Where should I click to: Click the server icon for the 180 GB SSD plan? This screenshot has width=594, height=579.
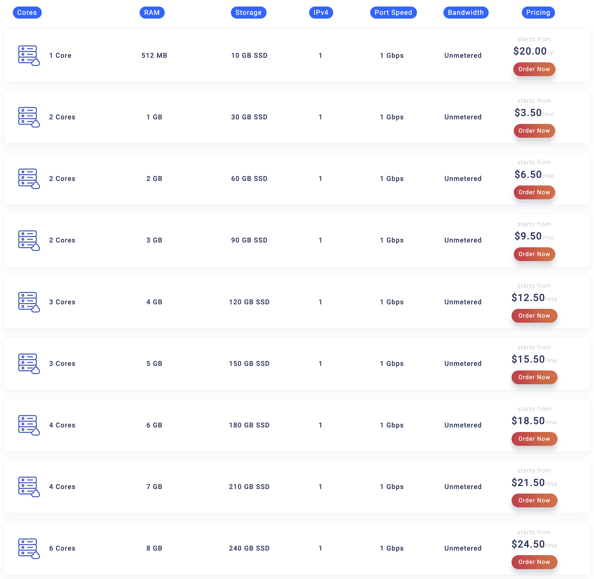[29, 425]
